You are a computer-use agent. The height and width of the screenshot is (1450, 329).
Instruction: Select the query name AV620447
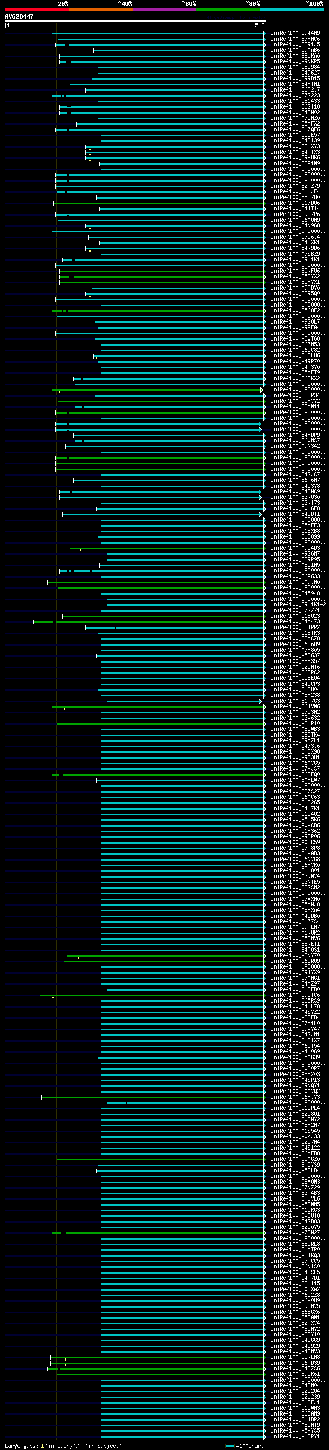pyautogui.click(x=19, y=16)
